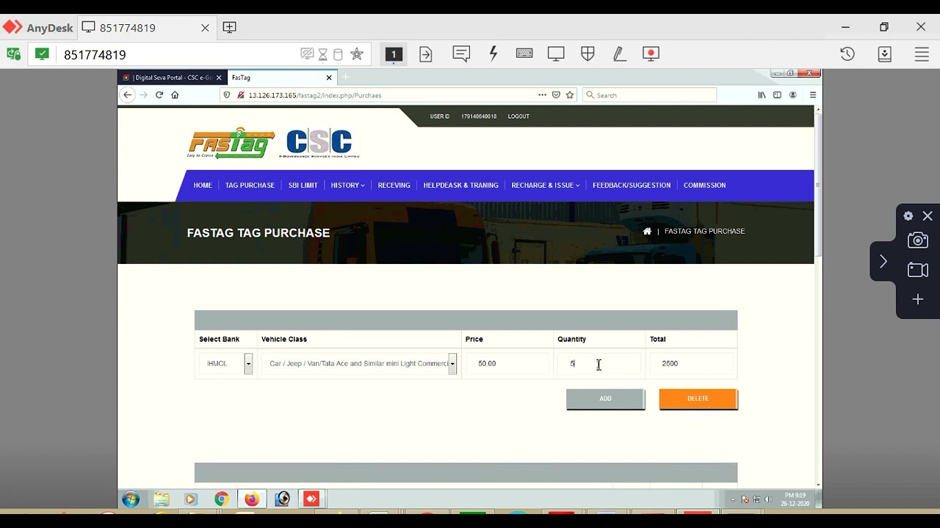Open SBI LIMIT menu item
The height and width of the screenshot is (528, 940).
303,186
